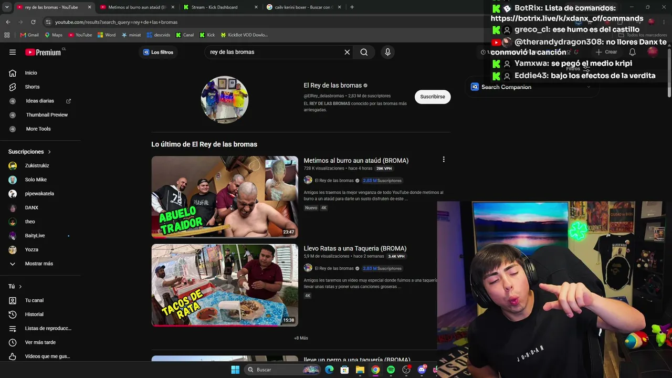Submit search with the magnifier button

pyautogui.click(x=364, y=52)
